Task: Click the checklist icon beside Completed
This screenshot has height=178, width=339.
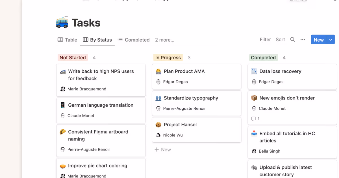Action: pyautogui.click(x=120, y=40)
